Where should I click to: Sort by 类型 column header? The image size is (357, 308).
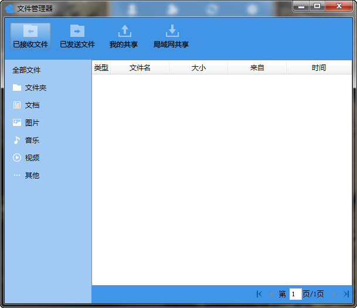pyautogui.click(x=101, y=68)
